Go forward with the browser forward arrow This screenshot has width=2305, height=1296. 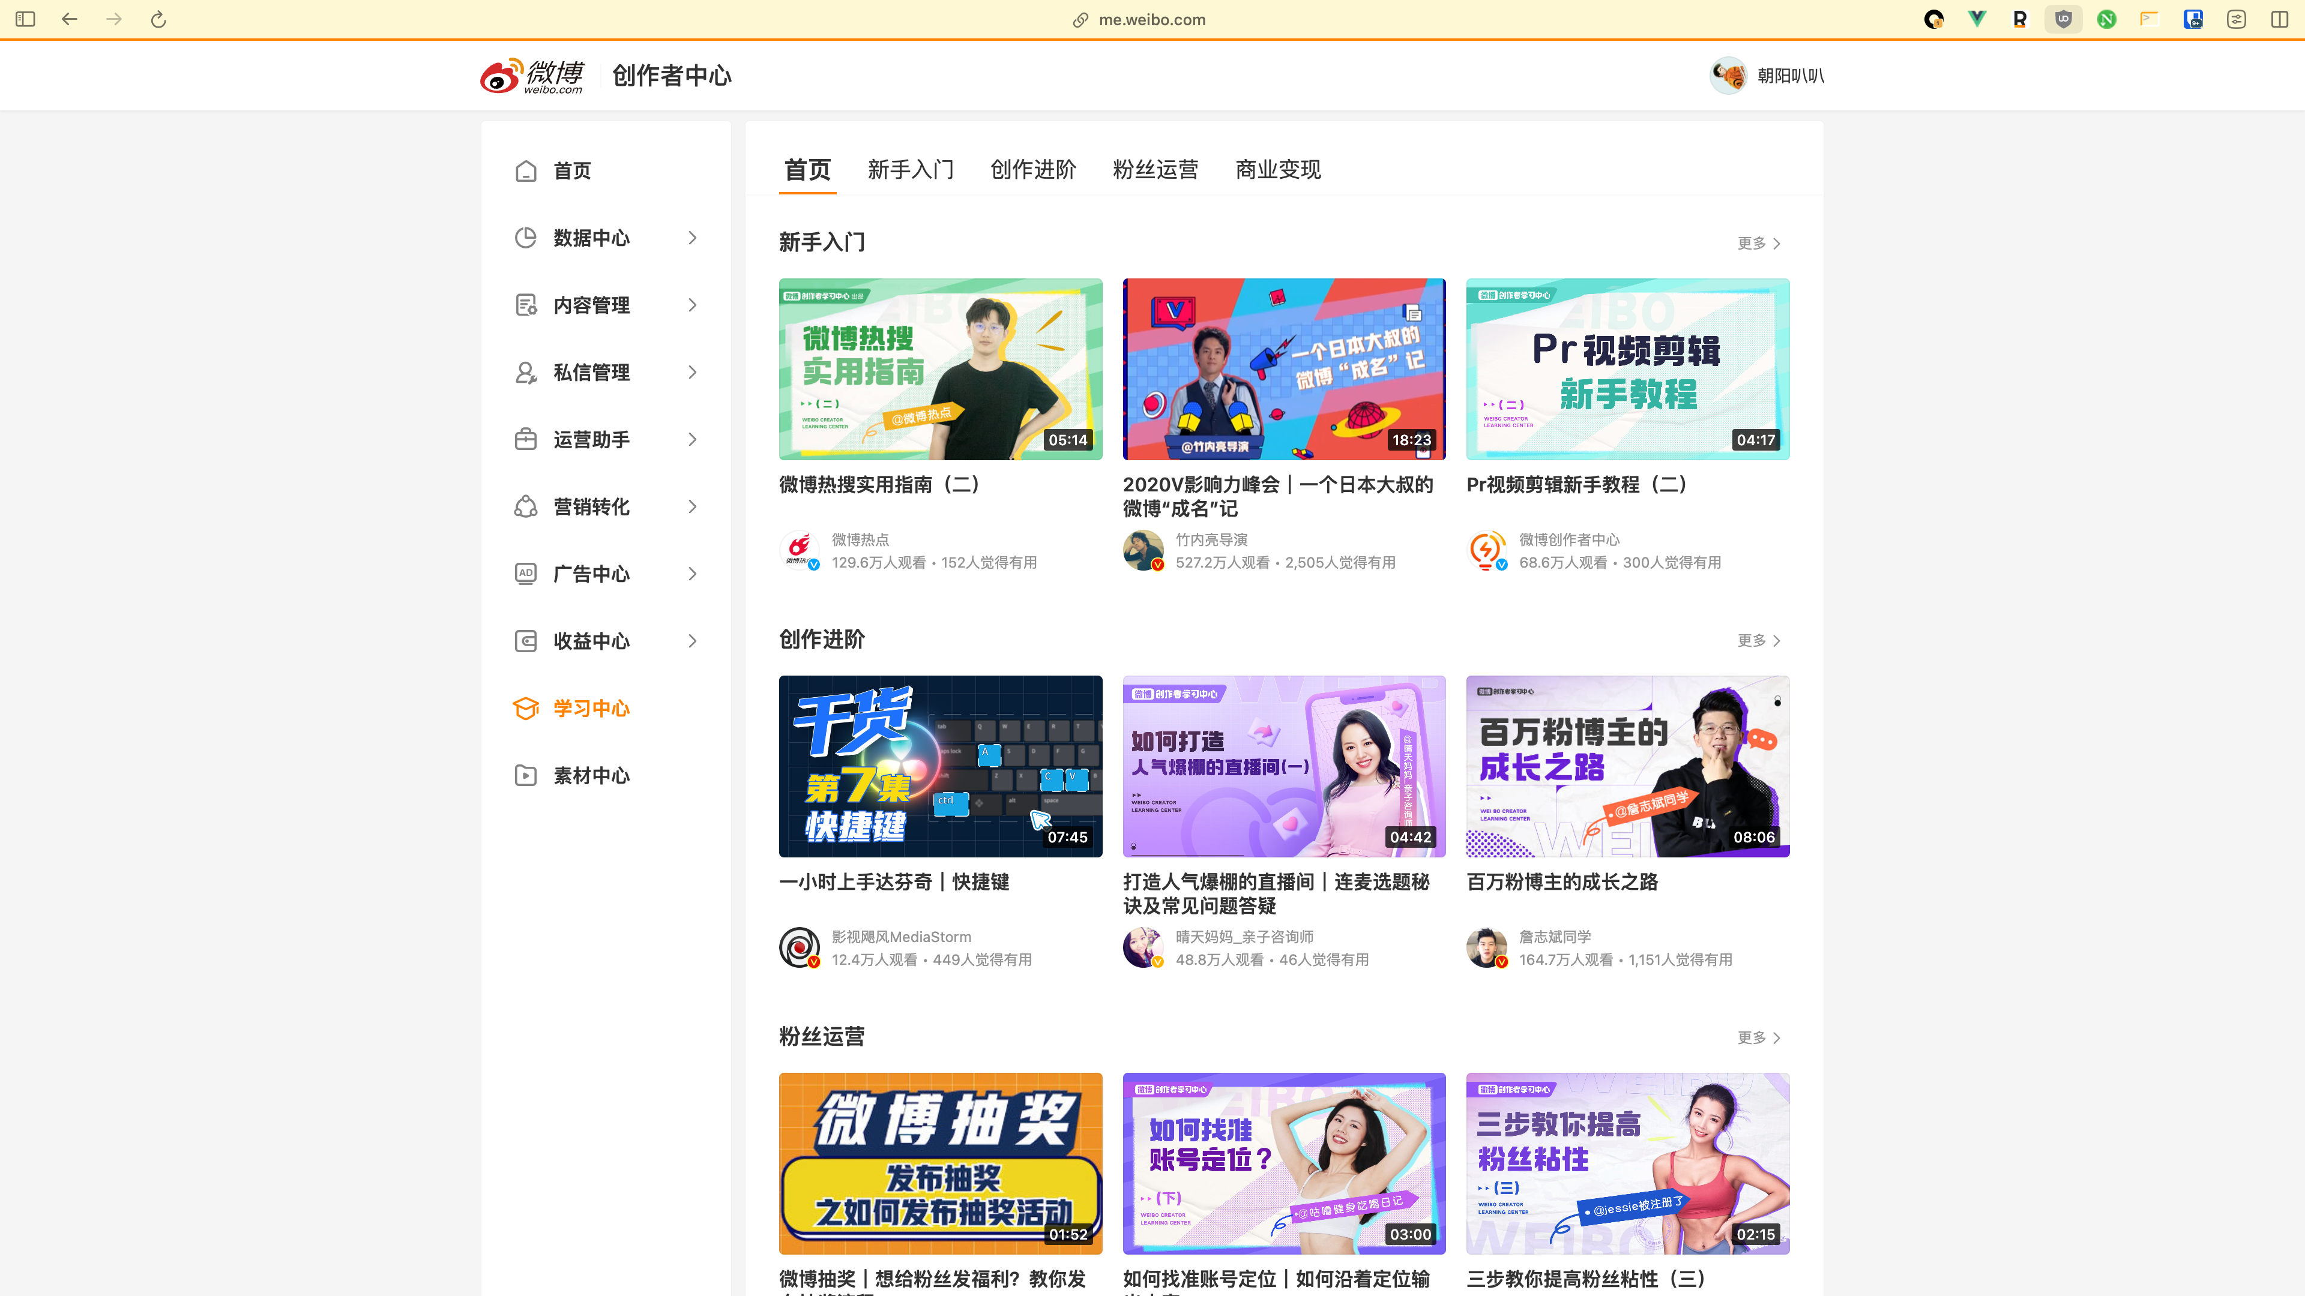pyautogui.click(x=113, y=19)
